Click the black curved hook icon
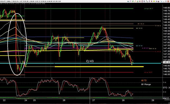Viewport: 170px width, 104px height. (159, 1)
